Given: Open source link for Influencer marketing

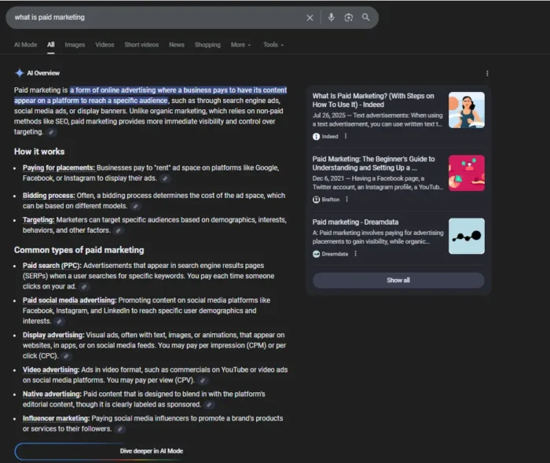Looking at the screenshot, I should click(120, 429).
